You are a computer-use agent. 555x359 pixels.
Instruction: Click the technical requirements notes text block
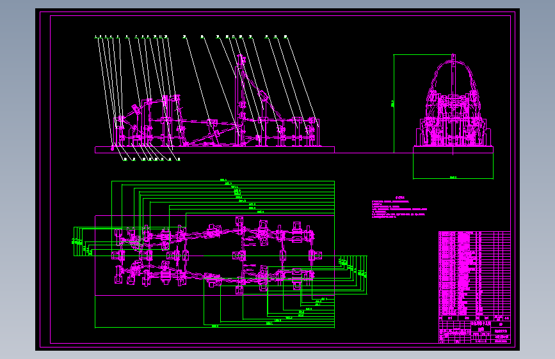399,208
